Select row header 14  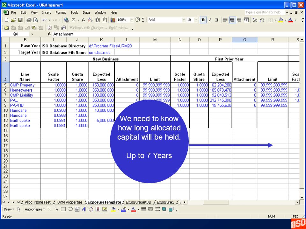pos(5,131)
